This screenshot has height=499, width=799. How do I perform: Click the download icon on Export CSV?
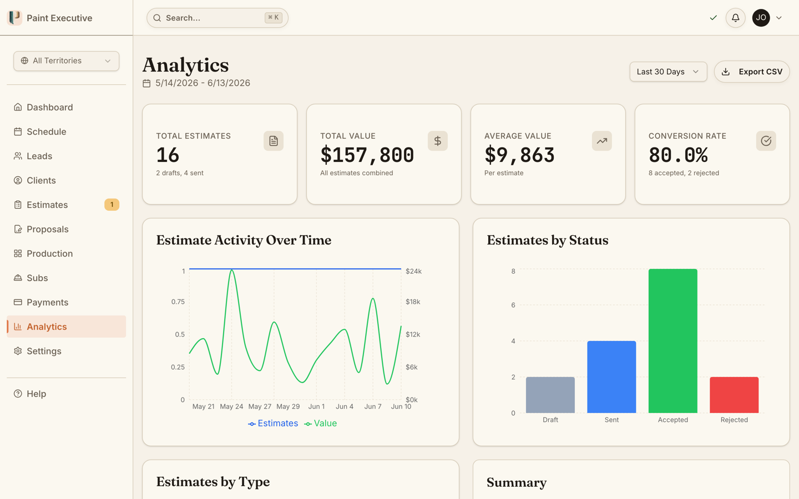[726, 72]
